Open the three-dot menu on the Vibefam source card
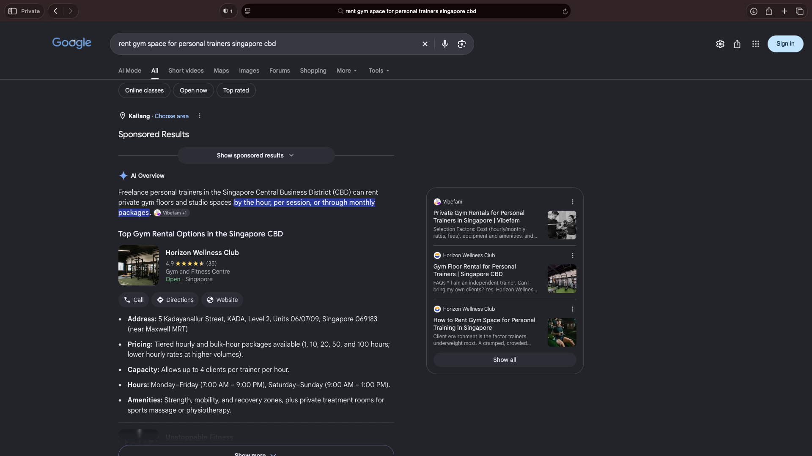812x456 pixels. coord(573,202)
